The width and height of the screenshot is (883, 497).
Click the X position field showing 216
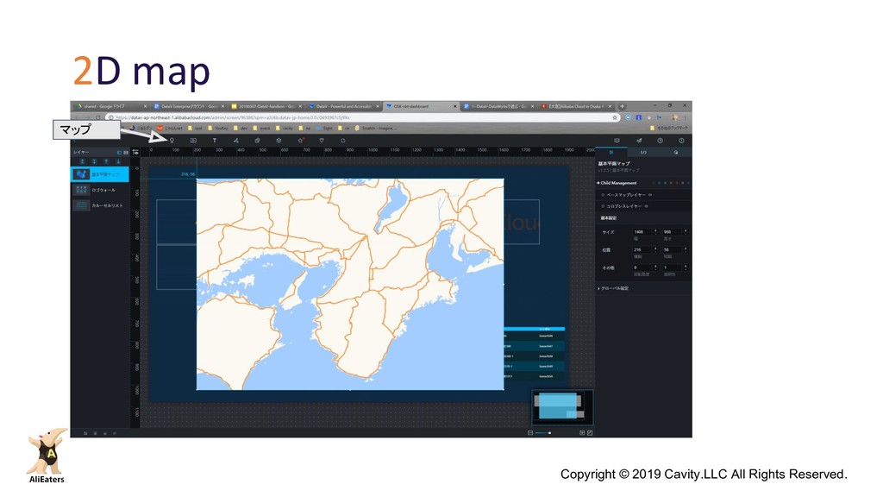(x=642, y=249)
